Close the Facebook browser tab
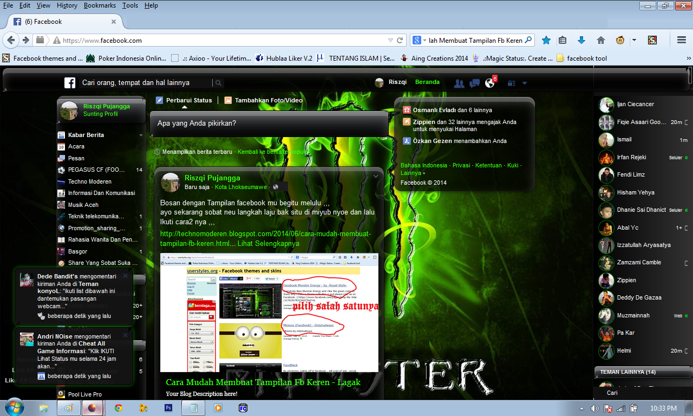693x416 pixels. pyautogui.click(x=114, y=22)
